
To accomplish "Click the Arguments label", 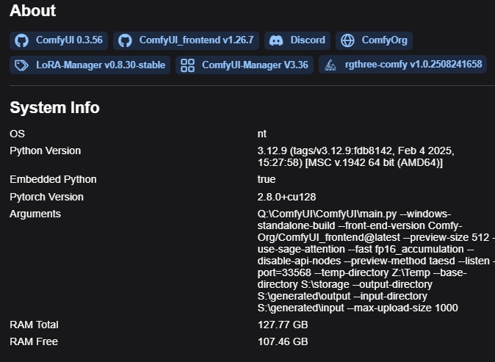I will (x=35, y=214).
